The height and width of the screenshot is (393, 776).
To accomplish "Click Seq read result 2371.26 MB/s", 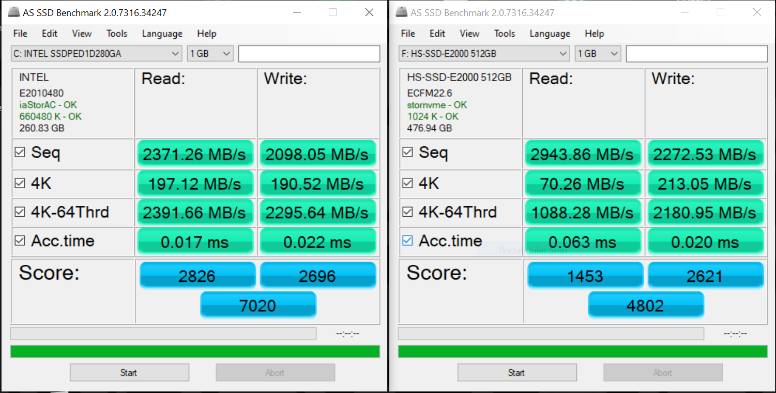I will click(x=195, y=154).
